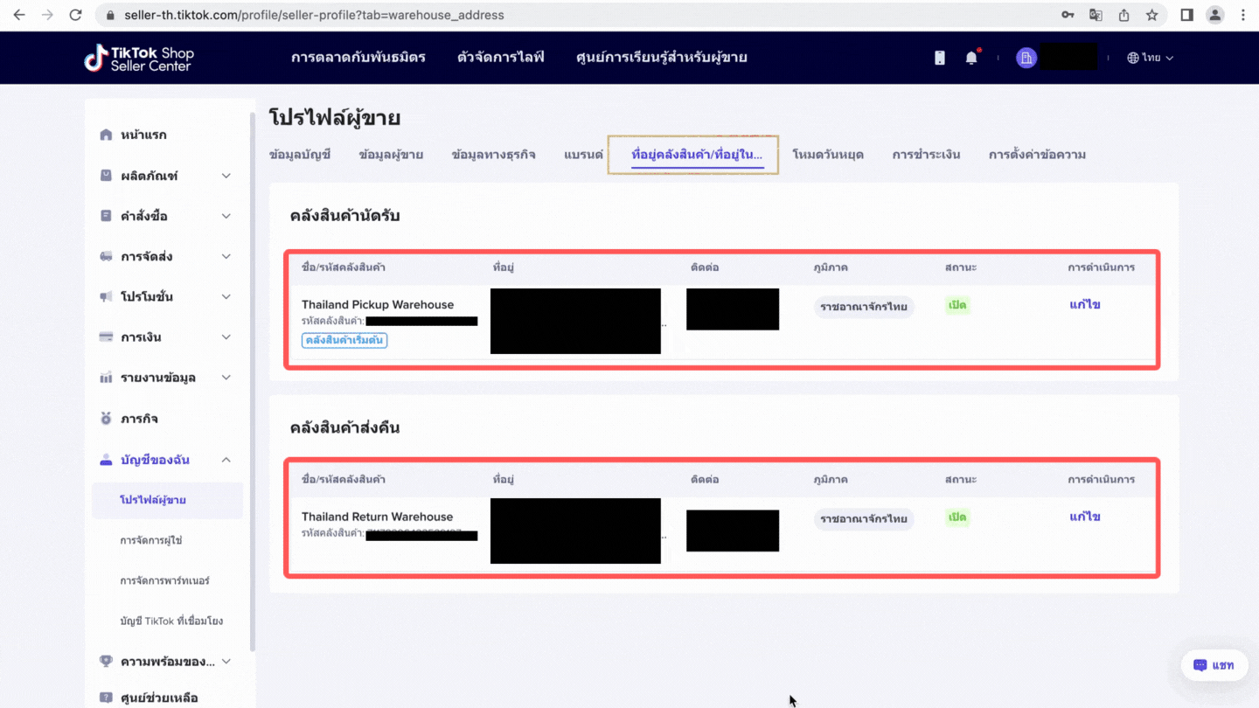Open the shop account avatar icon

point(1026,57)
